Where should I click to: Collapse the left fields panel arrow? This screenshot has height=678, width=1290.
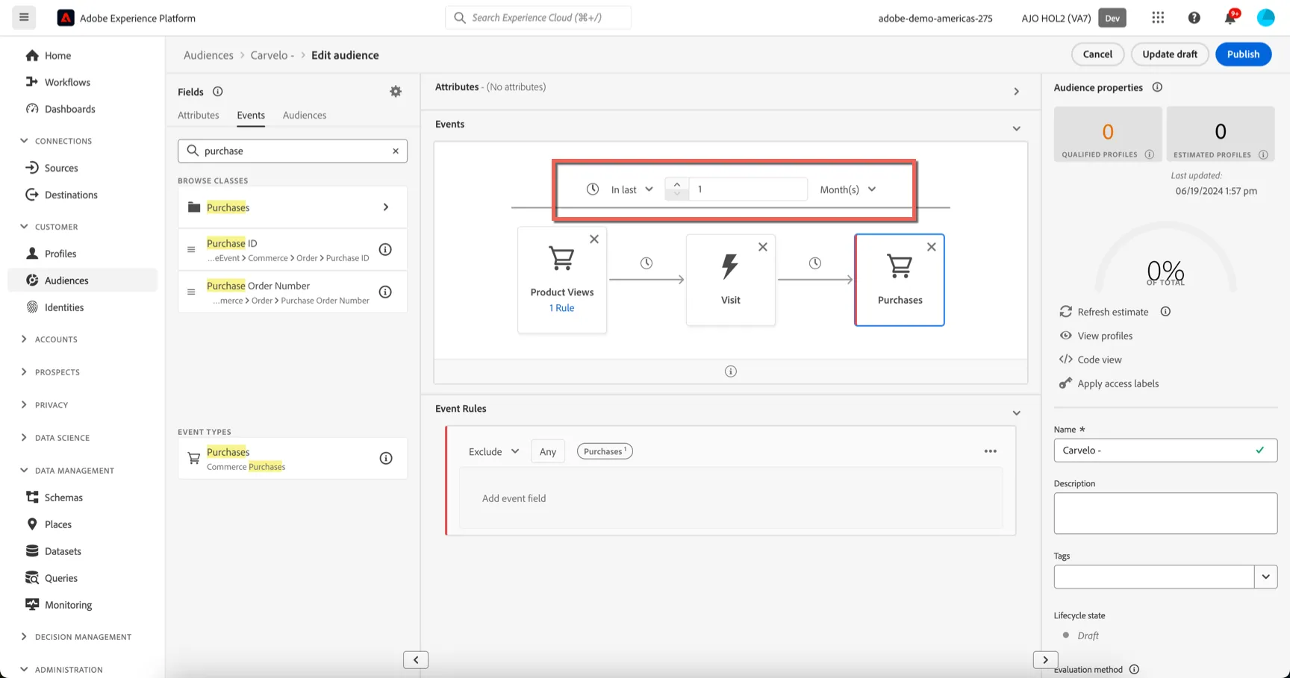pos(416,660)
